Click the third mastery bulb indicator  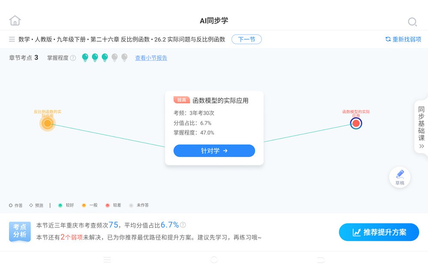point(104,57)
